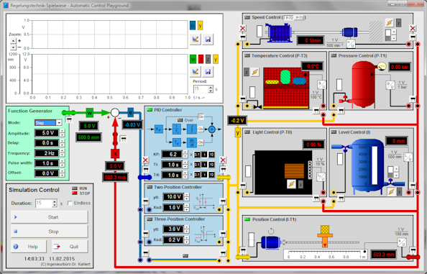Start the simulation
The image size is (427, 274).
coord(50,217)
